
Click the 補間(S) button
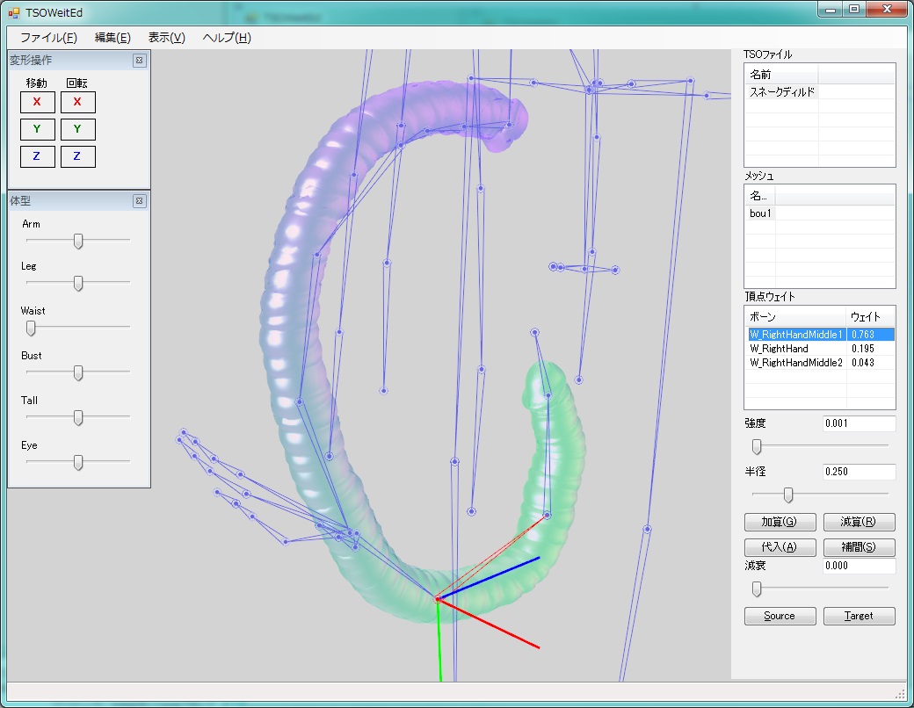859,547
